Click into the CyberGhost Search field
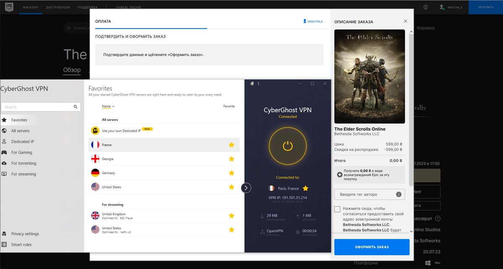This screenshot has width=503, height=269. [x=41, y=107]
